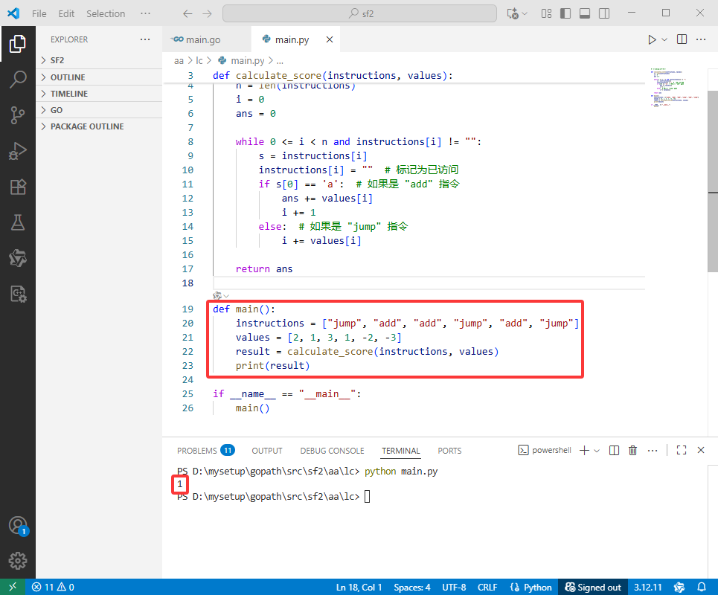Show more menu items ellipsis in menu bar
This screenshot has height=595, width=718.
tap(146, 13)
